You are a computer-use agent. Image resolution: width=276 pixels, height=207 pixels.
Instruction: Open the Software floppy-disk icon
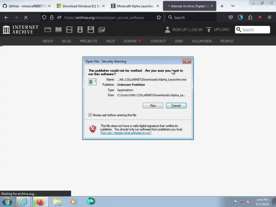91,30
